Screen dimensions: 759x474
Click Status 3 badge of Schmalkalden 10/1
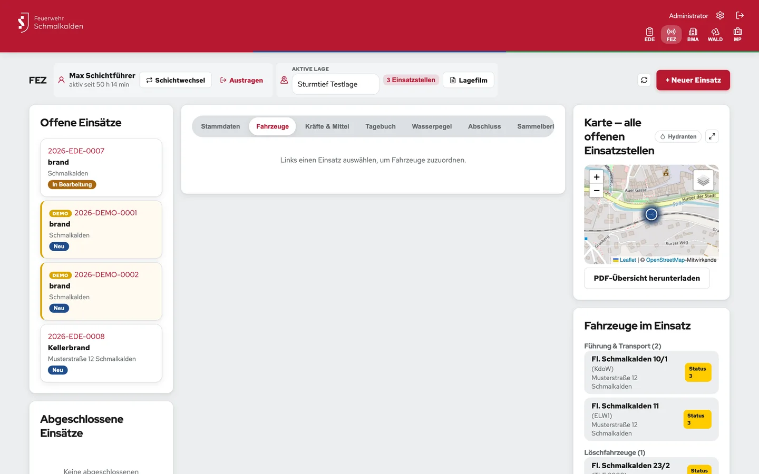[698, 372]
